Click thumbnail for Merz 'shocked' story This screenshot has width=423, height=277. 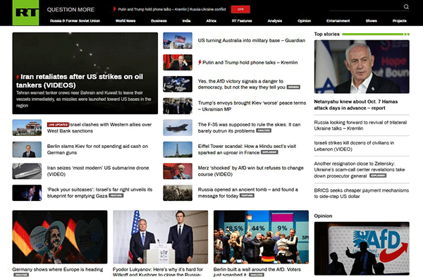pyautogui.click(x=178, y=171)
